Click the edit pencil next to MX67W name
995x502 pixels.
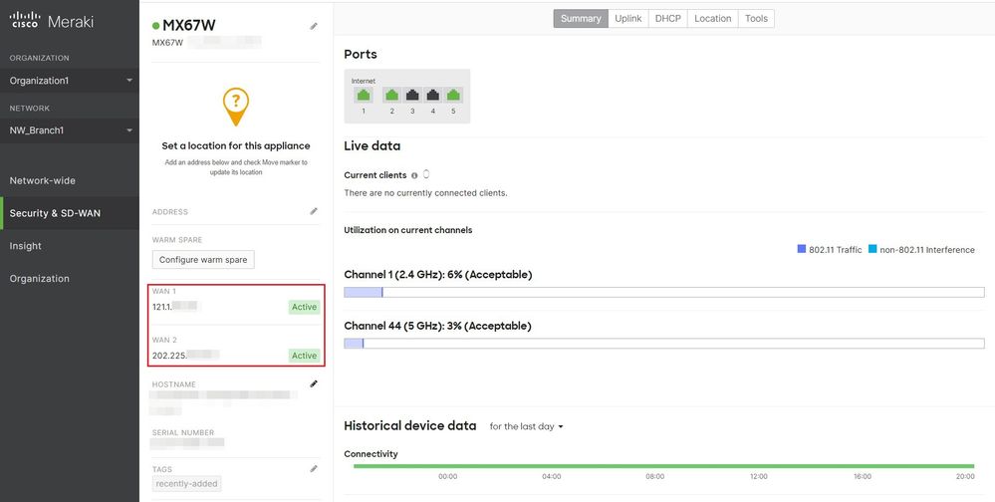tap(314, 26)
